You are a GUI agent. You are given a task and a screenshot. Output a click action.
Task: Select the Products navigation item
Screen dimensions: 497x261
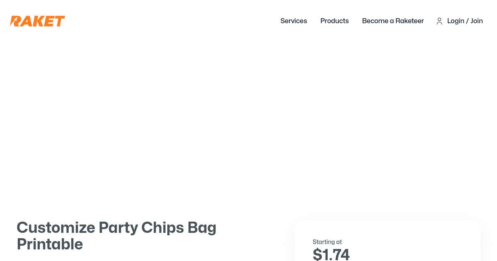tap(334, 21)
